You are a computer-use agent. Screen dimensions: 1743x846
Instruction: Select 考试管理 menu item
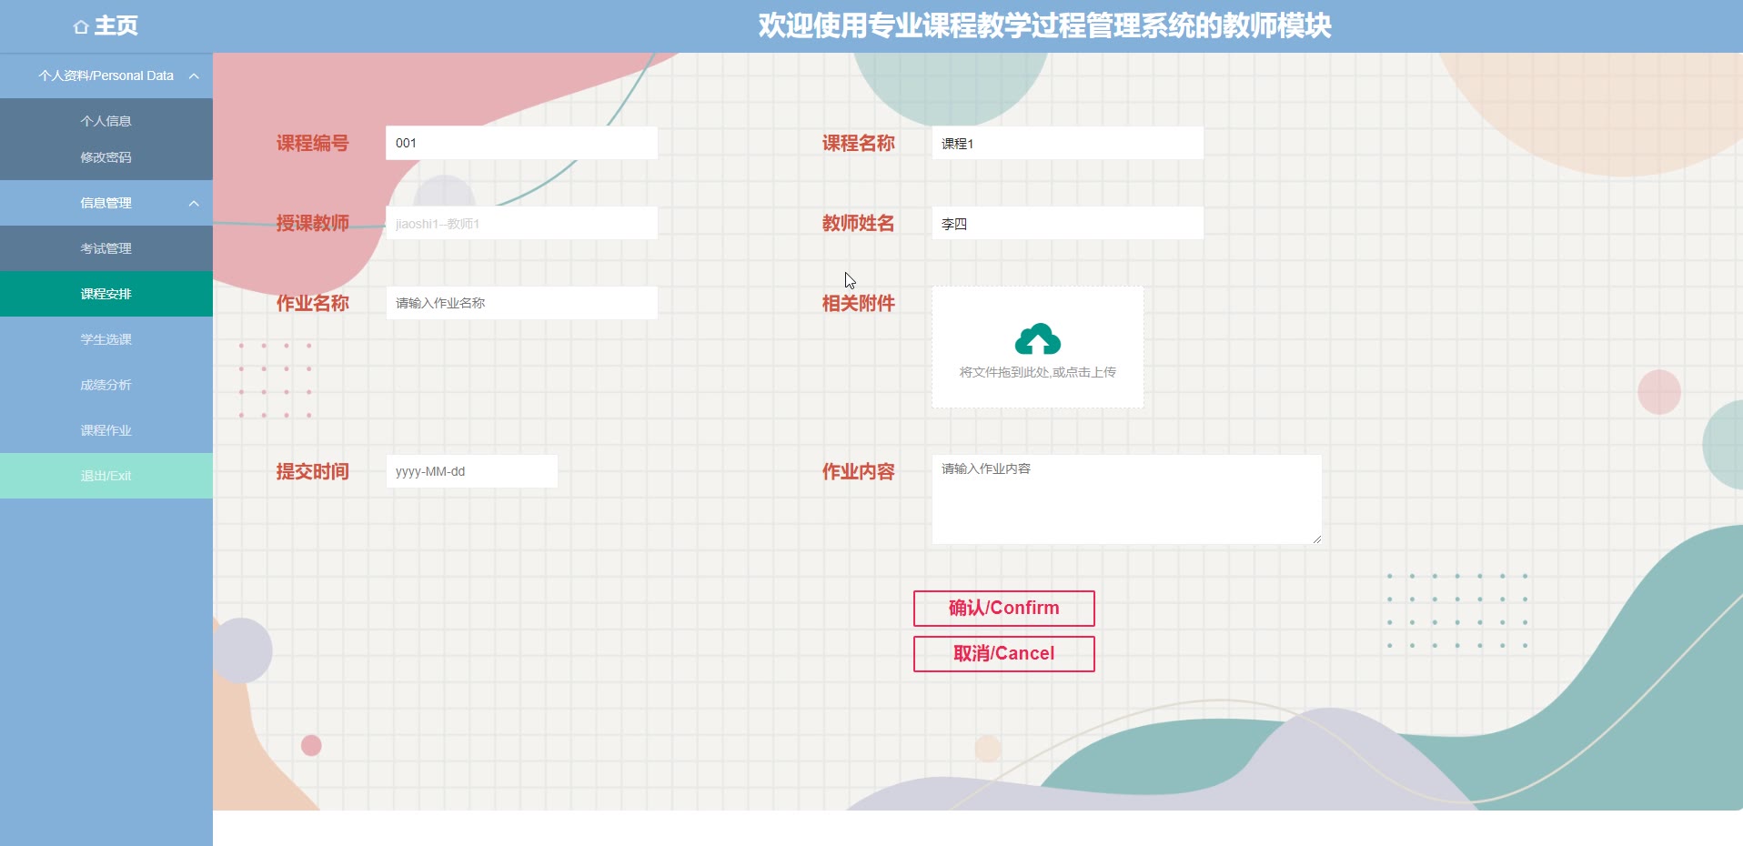106,248
